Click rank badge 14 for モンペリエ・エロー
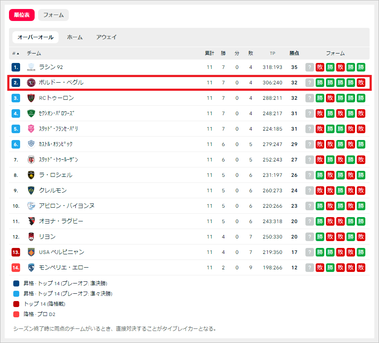This screenshot has height=343, width=379. point(16,268)
